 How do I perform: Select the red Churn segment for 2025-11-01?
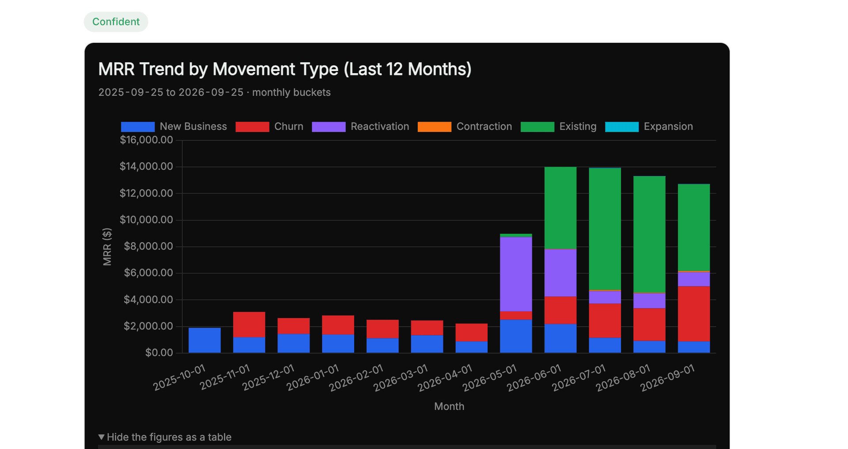click(x=249, y=325)
